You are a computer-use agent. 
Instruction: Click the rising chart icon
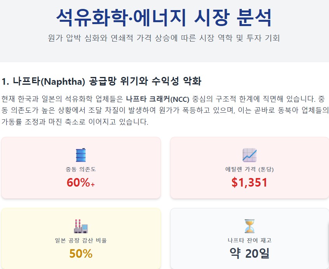250,155
